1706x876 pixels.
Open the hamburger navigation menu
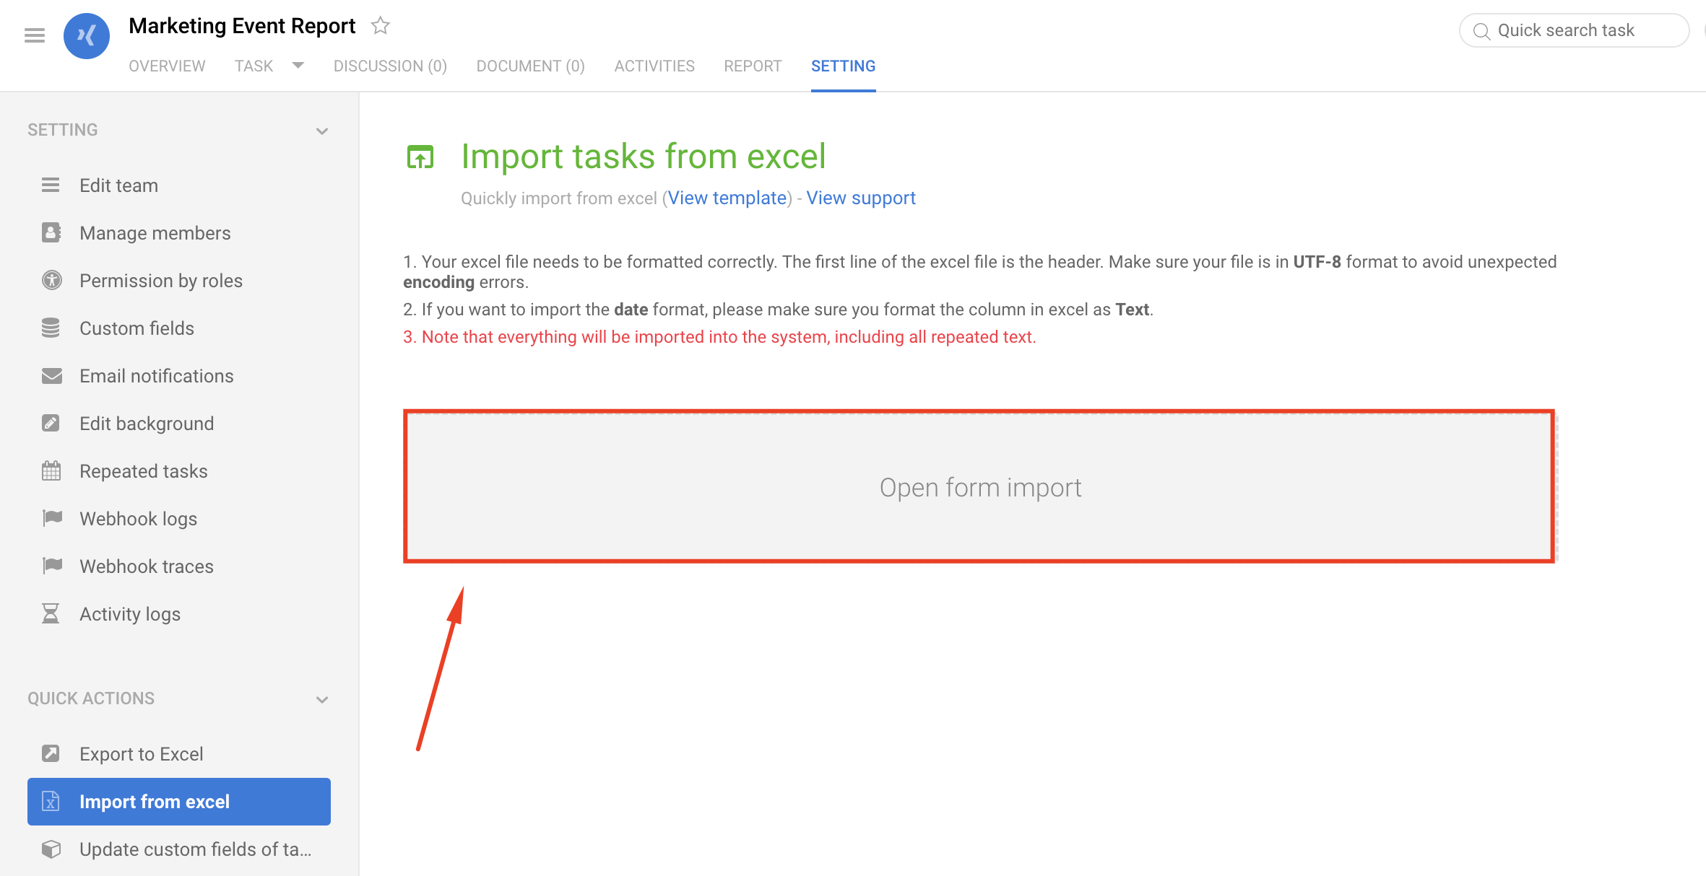[x=34, y=35]
